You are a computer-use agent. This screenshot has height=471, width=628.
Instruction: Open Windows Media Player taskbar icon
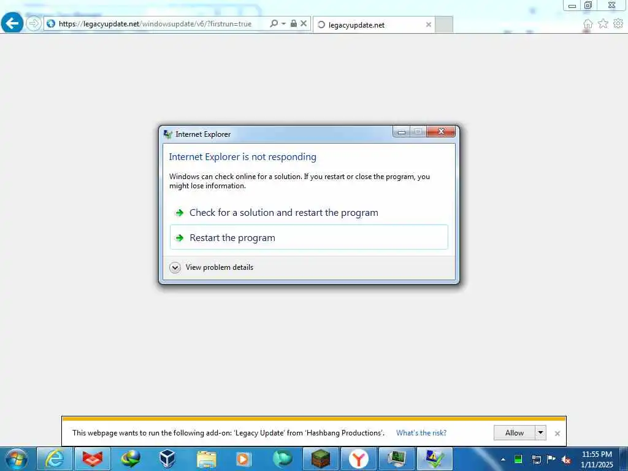pyautogui.click(x=243, y=459)
